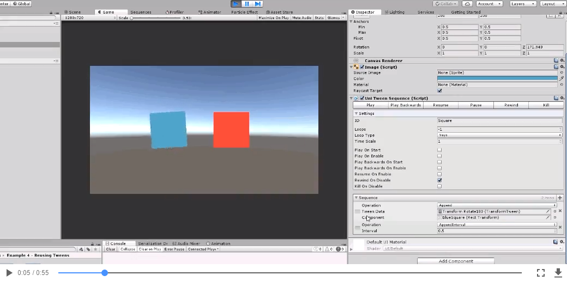Click the Unity Play button in toolbar
This screenshot has height=281, width=567.
click(236, 4)
